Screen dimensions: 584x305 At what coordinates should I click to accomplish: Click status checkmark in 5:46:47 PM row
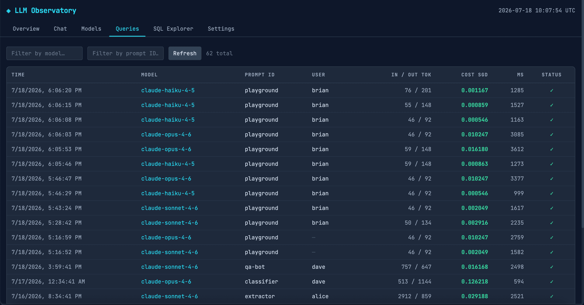(551, 179)
